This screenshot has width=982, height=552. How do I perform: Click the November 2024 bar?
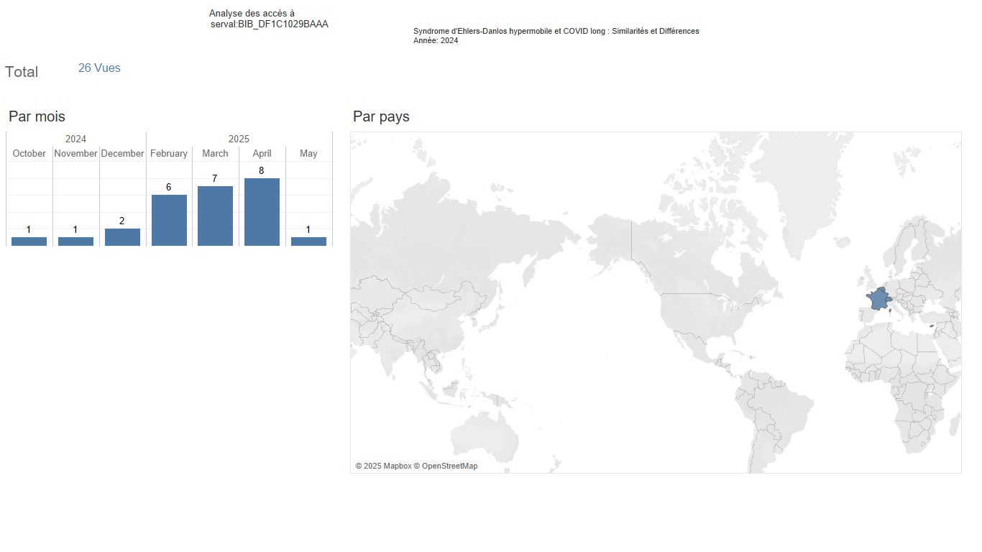coord(75,241)
